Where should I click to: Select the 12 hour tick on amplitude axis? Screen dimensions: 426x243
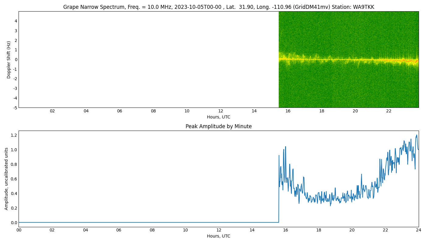click(x=219, y=230)
